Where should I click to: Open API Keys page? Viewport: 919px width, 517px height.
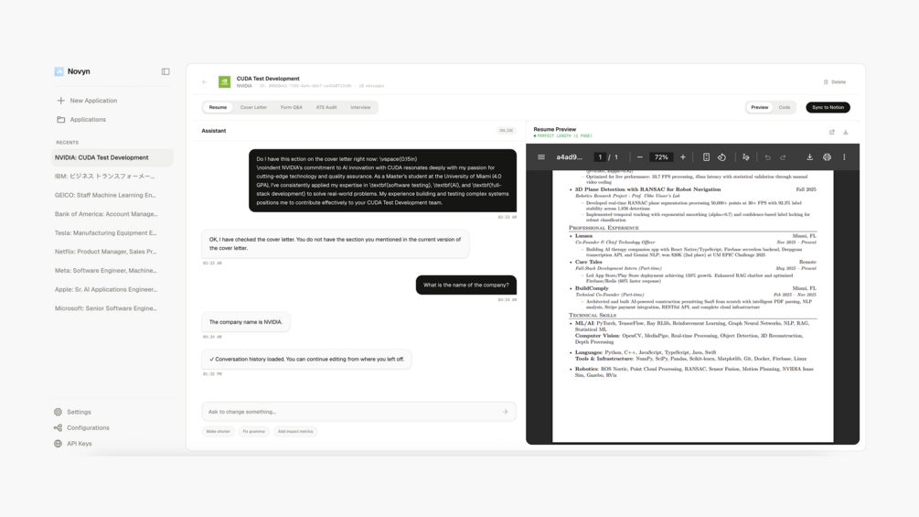(80, 444)
